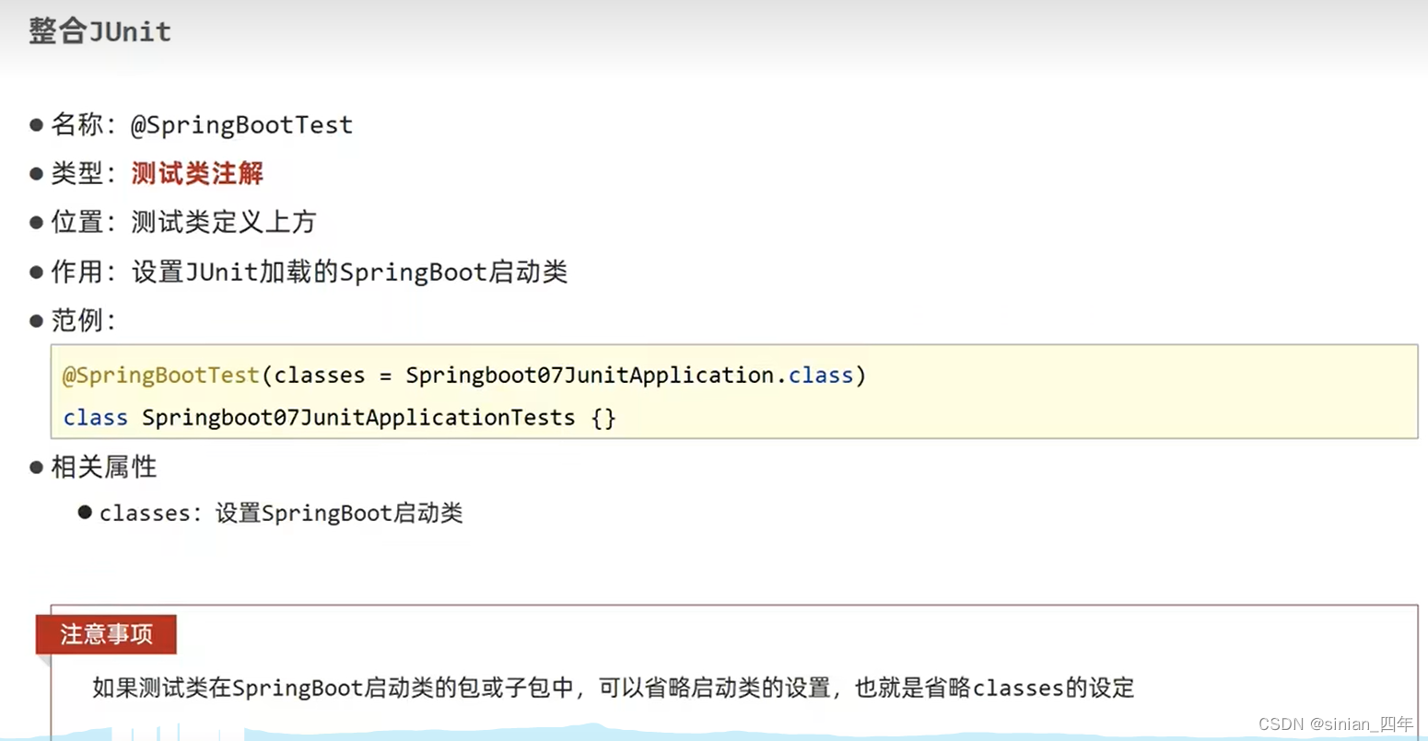Click the text 测试类定义上方

pos(224,222)
